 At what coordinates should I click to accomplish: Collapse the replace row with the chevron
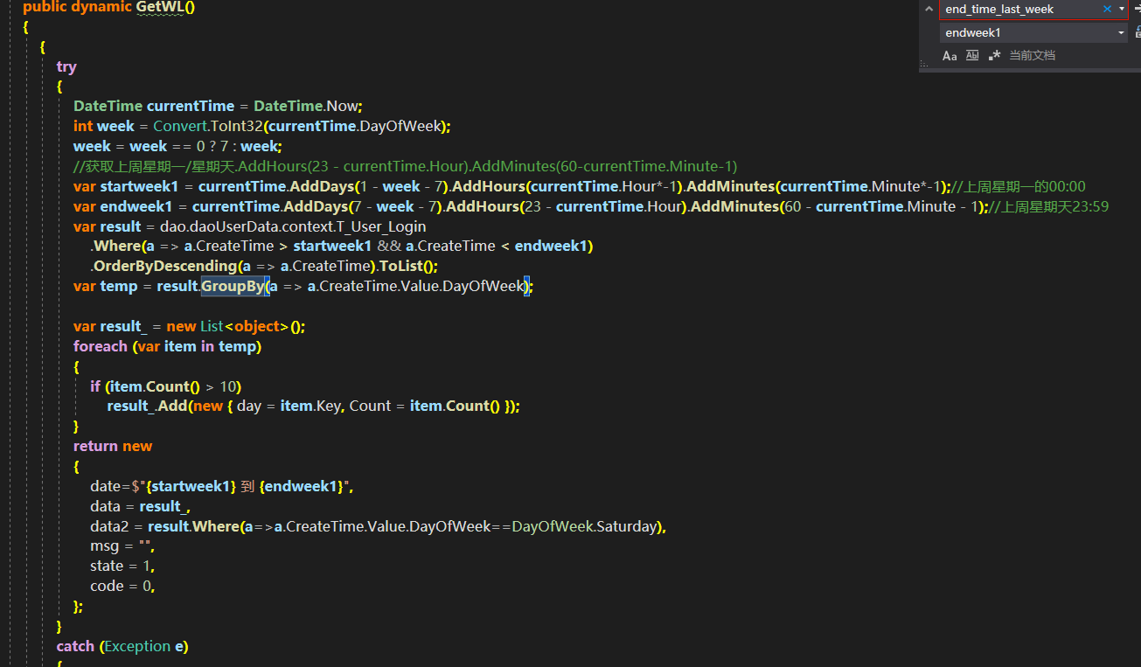[x=929, y=9]
